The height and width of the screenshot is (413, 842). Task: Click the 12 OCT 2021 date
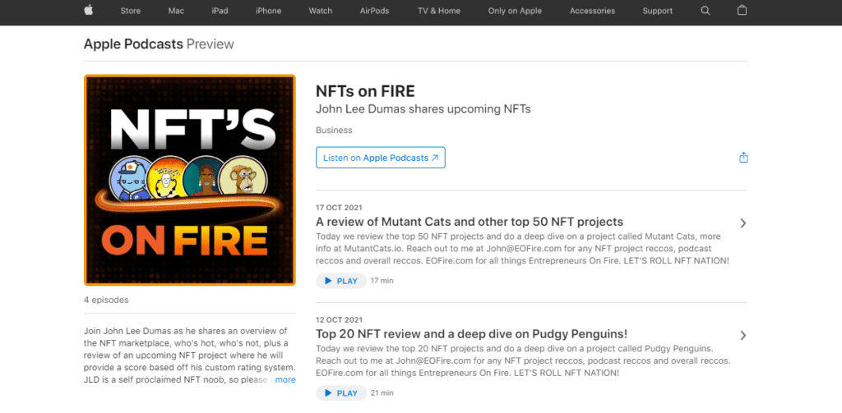click(339, 319)
